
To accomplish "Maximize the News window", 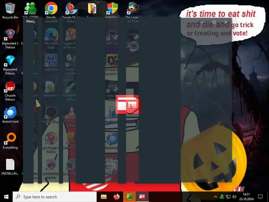I will pyautogui.click(x=214, y=22).
